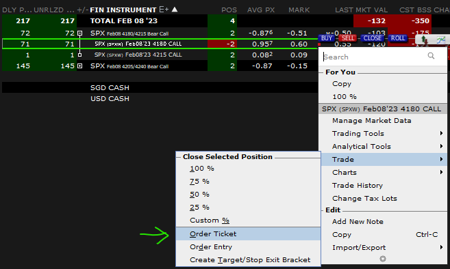This screenshot has height=269, width=450.
Task: Select Order Ticket
Action: tap(248, 233)
